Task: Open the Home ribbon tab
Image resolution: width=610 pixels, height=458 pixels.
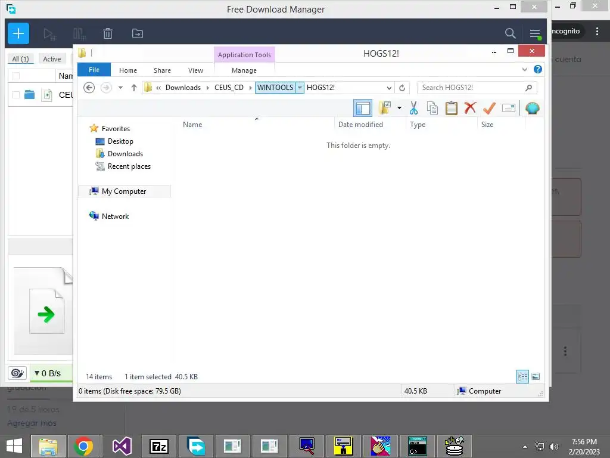Action: click(128, 70)
